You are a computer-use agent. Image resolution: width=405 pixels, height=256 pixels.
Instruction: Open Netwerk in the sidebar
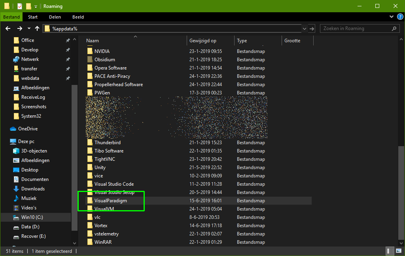pos(30,59)
